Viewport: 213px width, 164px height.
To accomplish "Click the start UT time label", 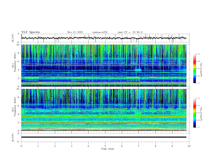I will (130, 32).
